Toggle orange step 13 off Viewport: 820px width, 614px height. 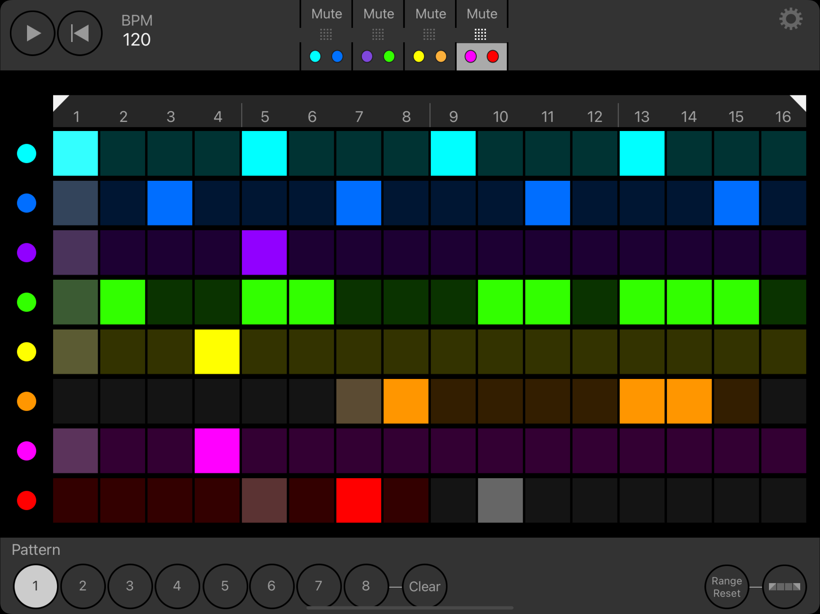coord(642,401)
